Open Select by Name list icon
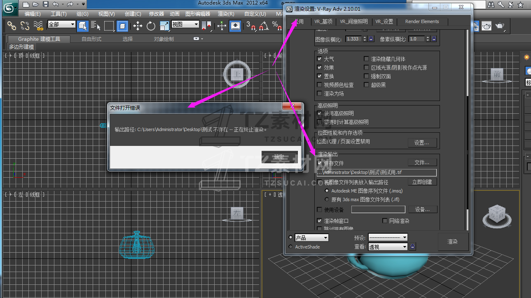Screen dimensions: 531x298 click(96, 26)
